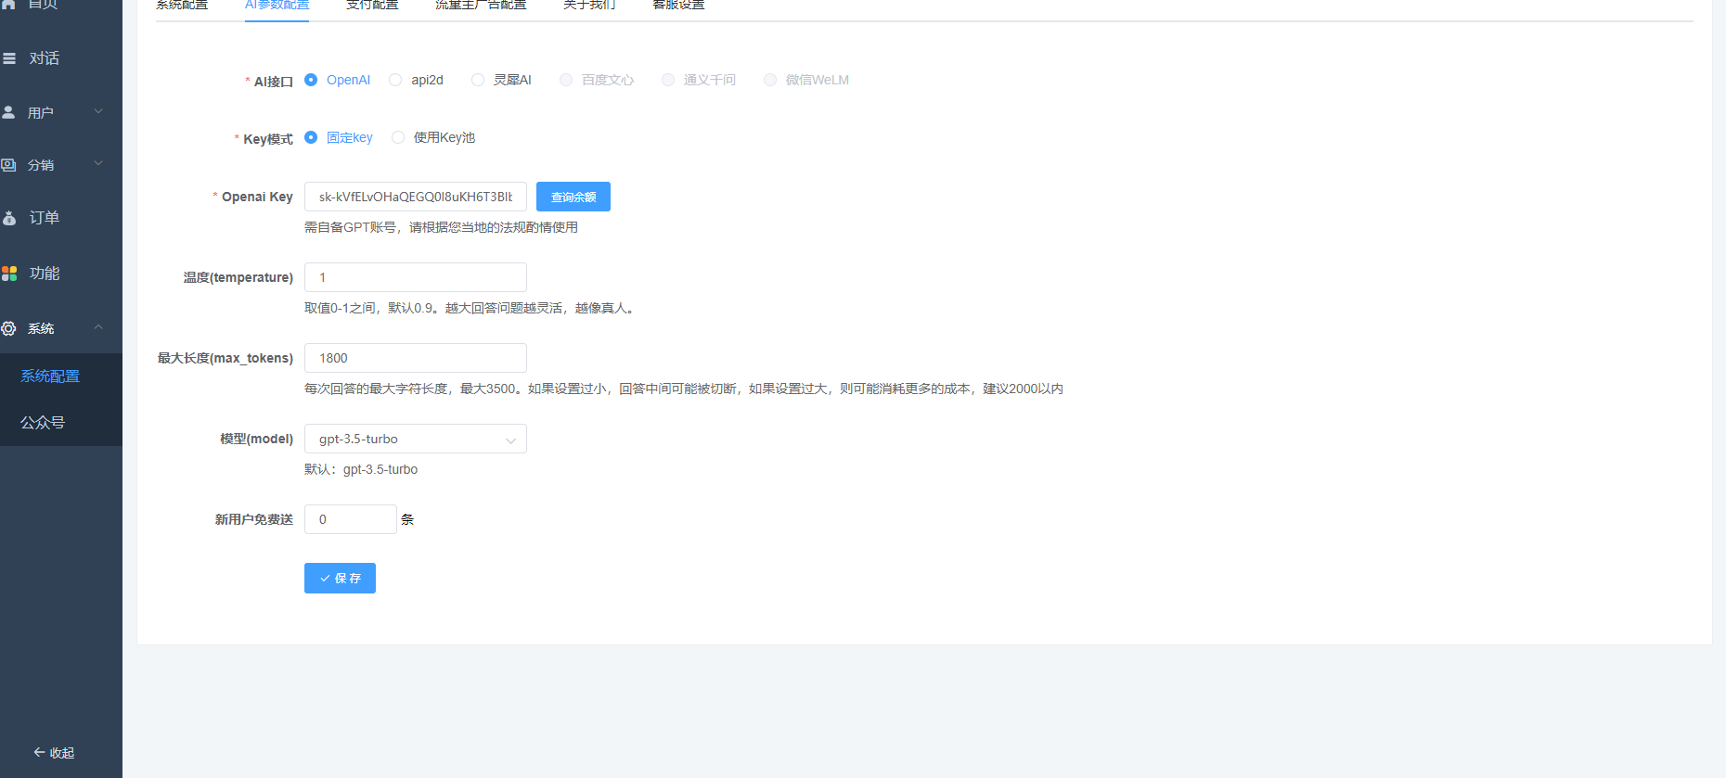Open the 模型(model) dropdown showing gpt-3.5-turbo
The height and width of the screenshot is (778, 1726).
pos(415,439)
